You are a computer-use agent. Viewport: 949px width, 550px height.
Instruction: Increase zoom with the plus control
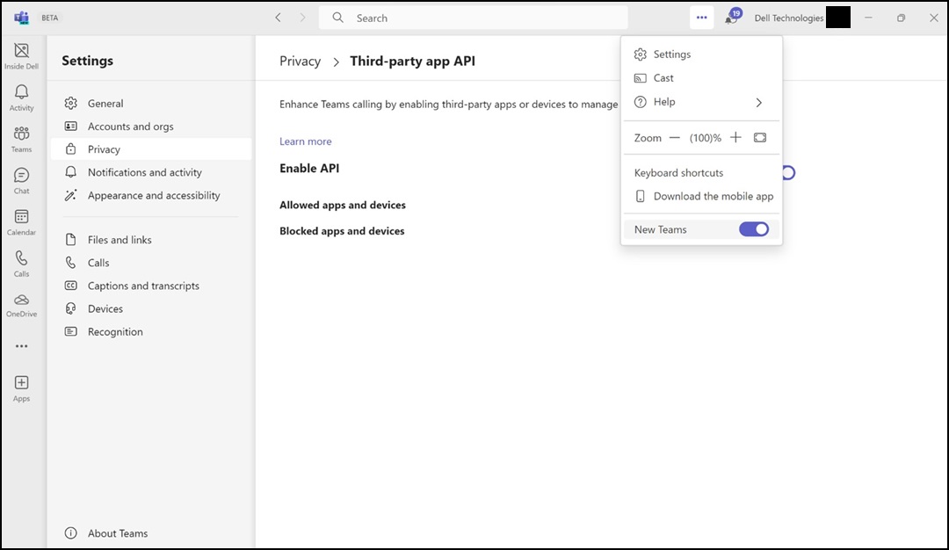[735, 137]
